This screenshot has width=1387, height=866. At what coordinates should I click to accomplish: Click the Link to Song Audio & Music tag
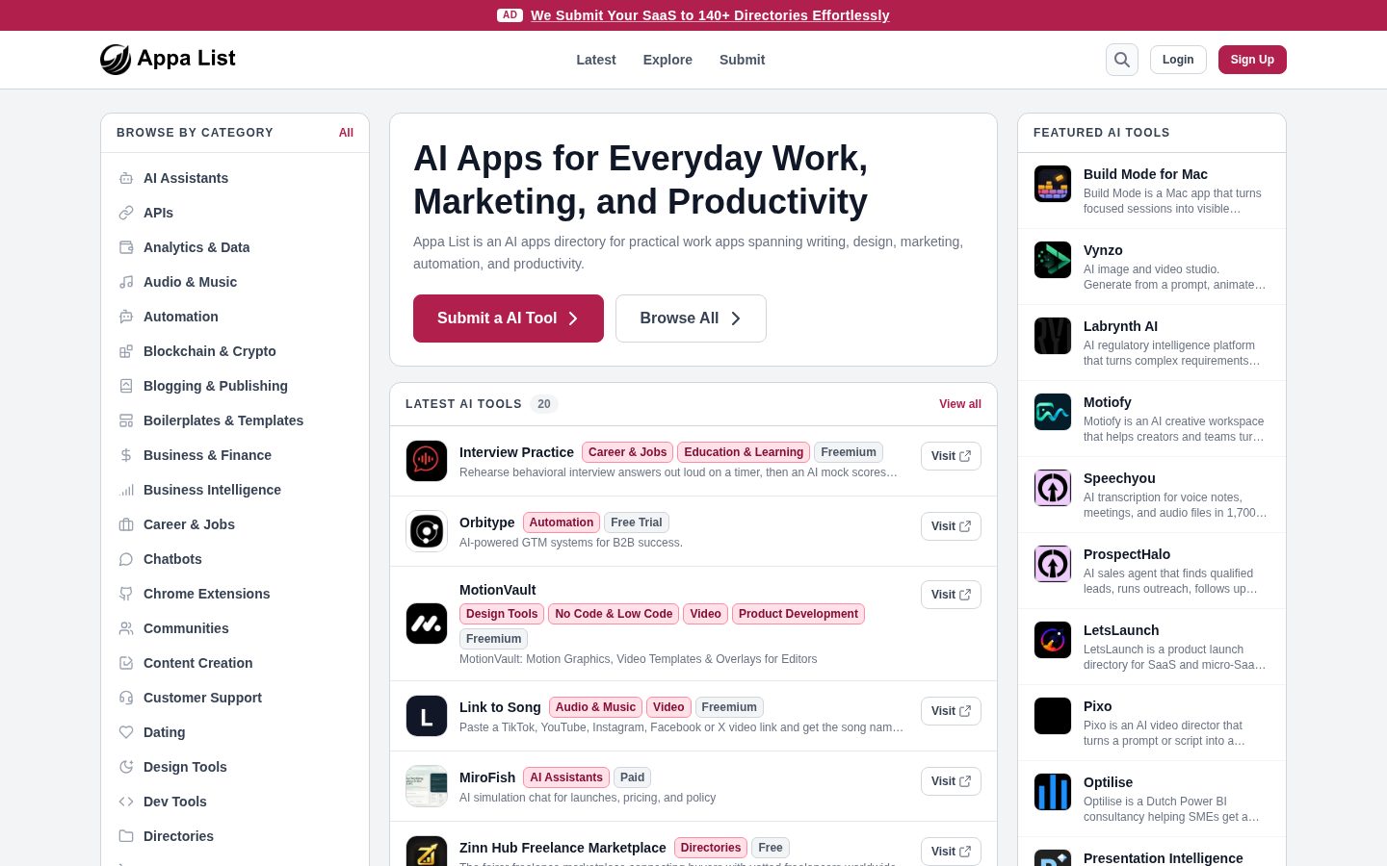595,707
